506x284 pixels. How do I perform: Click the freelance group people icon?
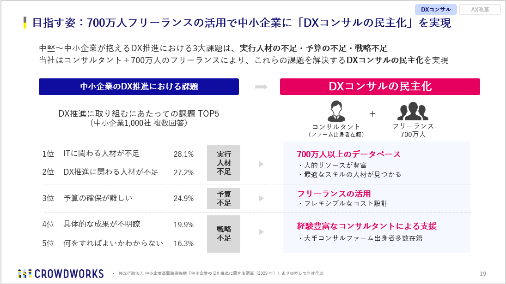(x=413, y=111)
